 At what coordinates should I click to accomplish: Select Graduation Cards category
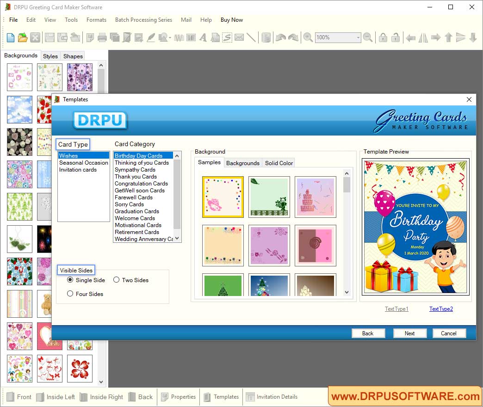pyautogui.click(x=137, y=211)
